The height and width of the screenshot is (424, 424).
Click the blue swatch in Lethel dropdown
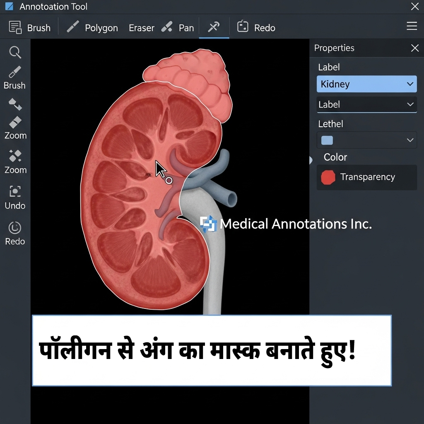(x=327, y=140)
